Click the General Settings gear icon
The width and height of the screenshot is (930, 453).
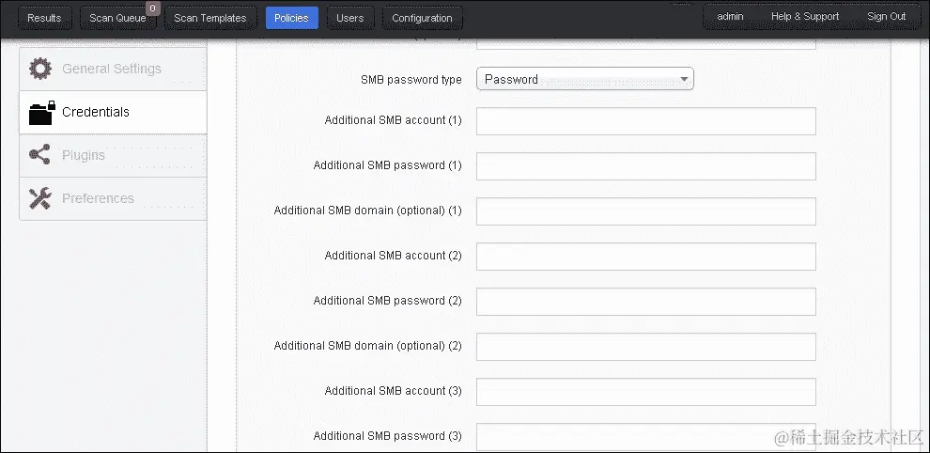(x=39, y=69)
